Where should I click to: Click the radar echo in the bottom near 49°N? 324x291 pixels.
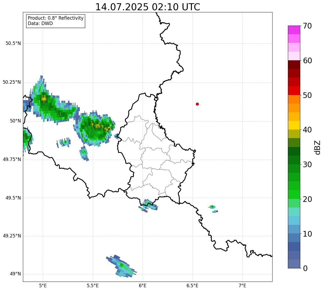tap(121, 266)
